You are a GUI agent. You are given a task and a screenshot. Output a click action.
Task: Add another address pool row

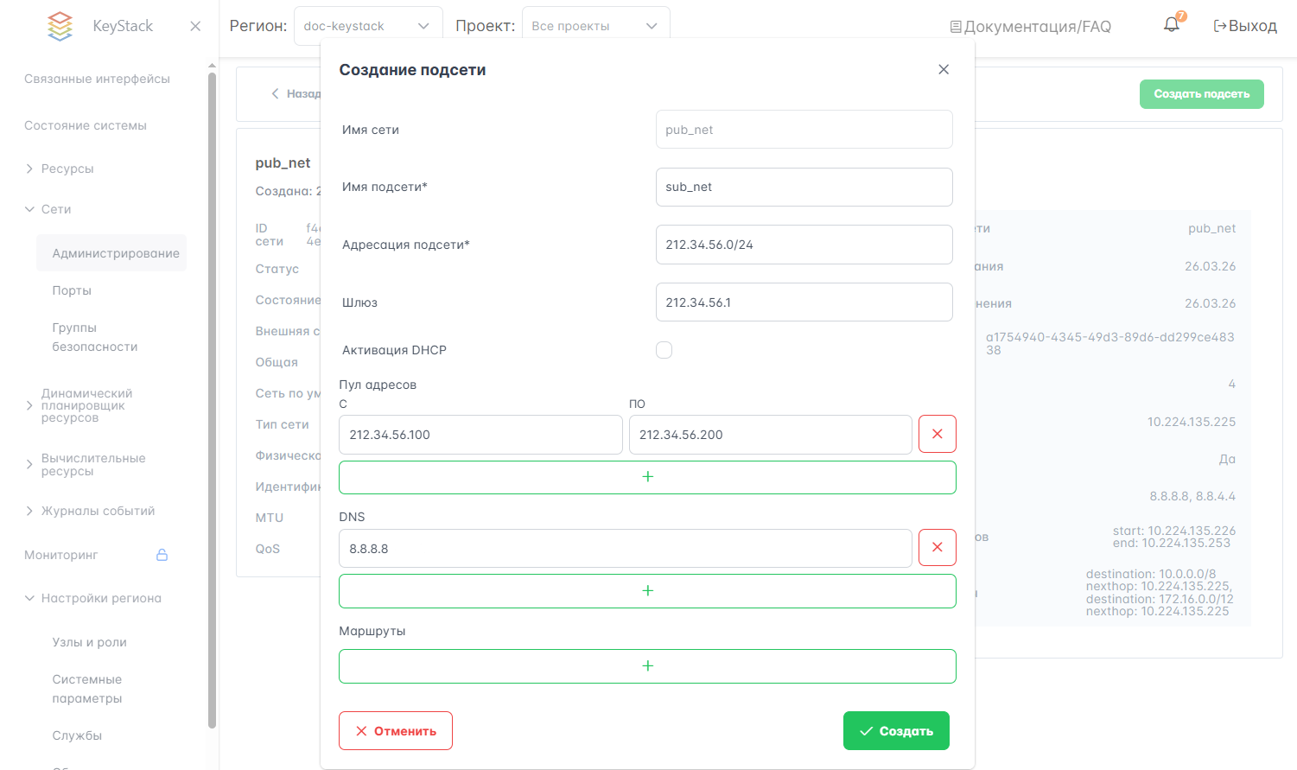tap(647, 477)
